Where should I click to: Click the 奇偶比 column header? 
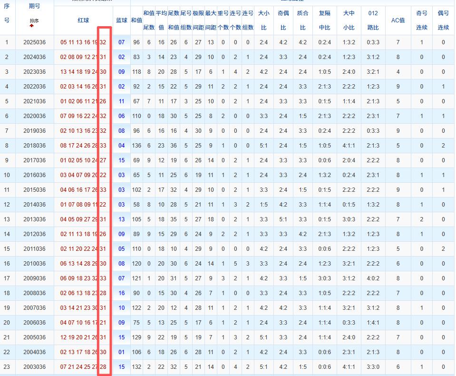point(283,20)
